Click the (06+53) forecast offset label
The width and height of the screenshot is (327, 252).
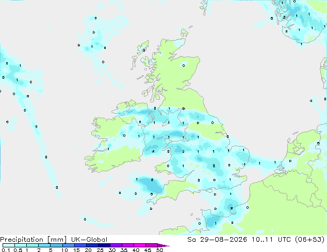click(x=310, y=240)
